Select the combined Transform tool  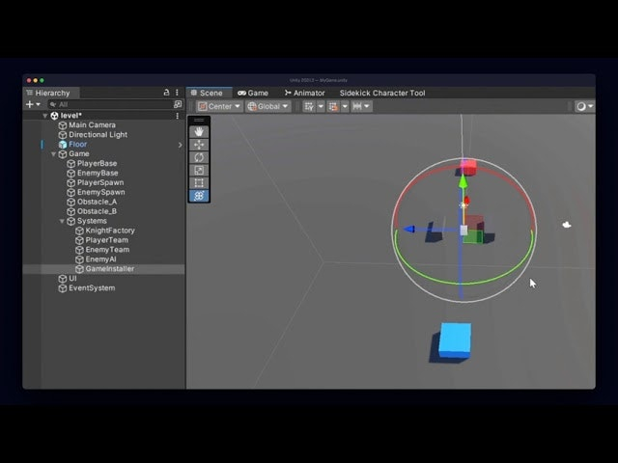click(x=199, y=196)
